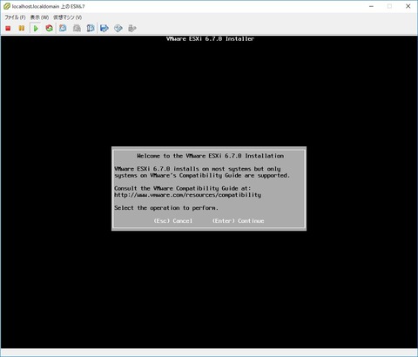
Task: Click (Enter) Continue in installer dialog
Action: [238, 221]
